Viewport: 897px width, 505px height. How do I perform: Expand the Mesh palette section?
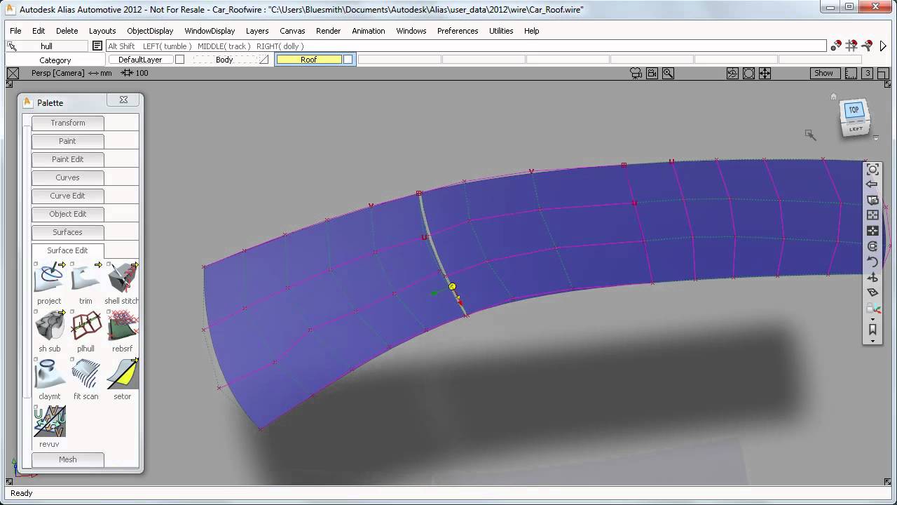point(67,459)
